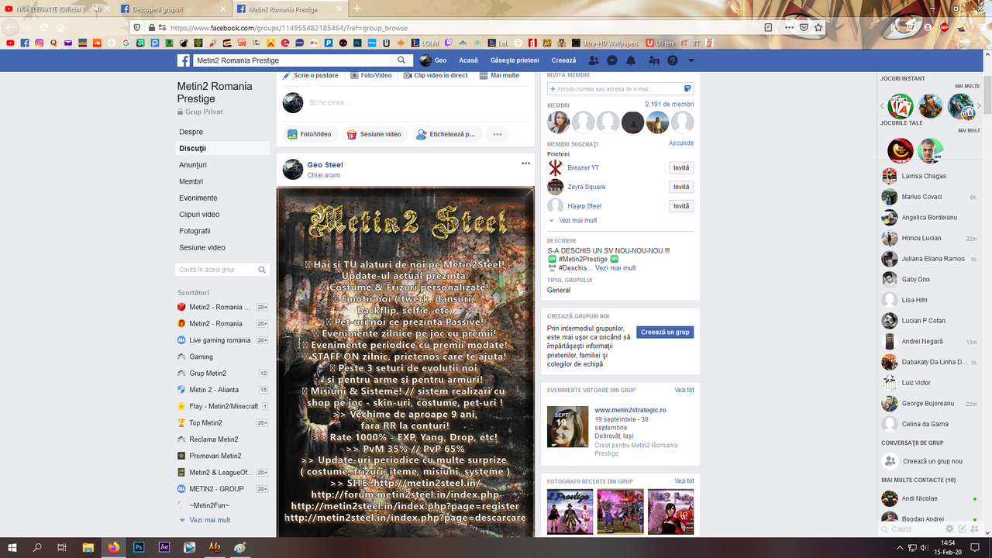The width and height of the screenshot is (992, 558).
Task: Go to Acasă home page
Action: [x=468, y=60]
